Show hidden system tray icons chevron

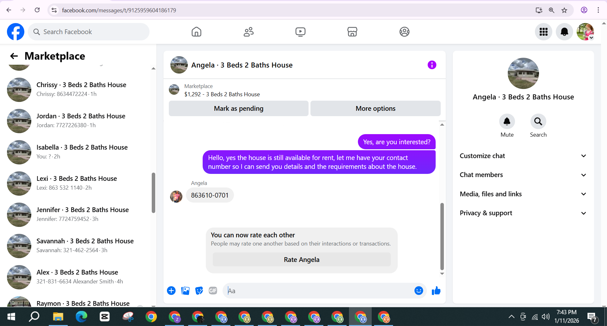click(511, 317)
